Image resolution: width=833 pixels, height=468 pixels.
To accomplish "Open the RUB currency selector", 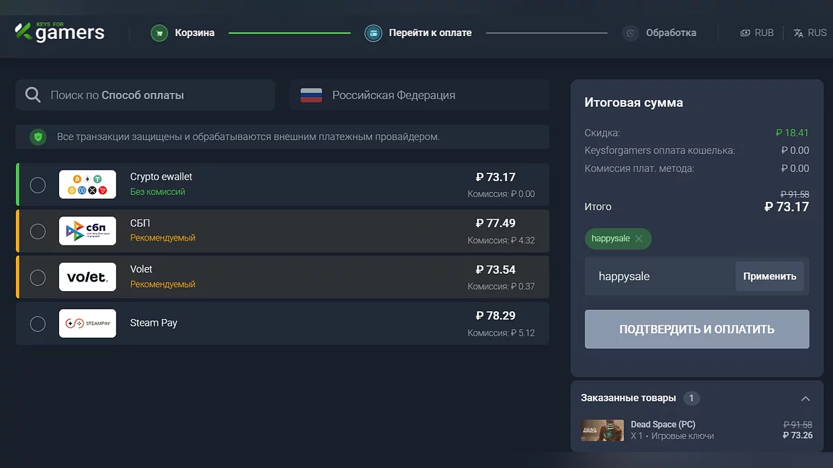I will click(757, 33).
